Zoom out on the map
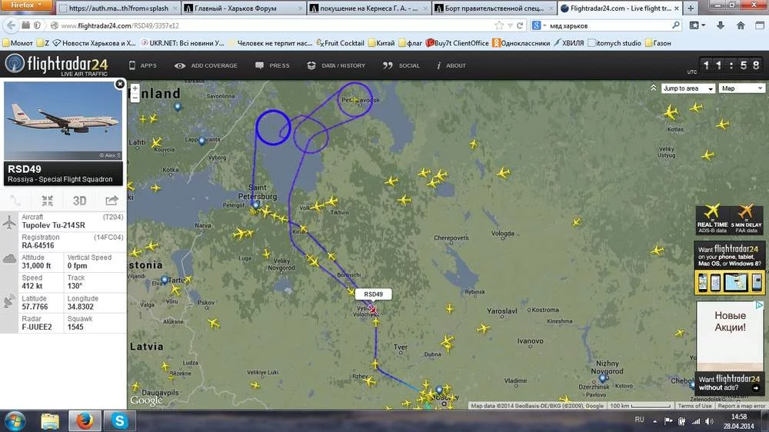Viewport: 769px width, 432px height. [135, 98]
